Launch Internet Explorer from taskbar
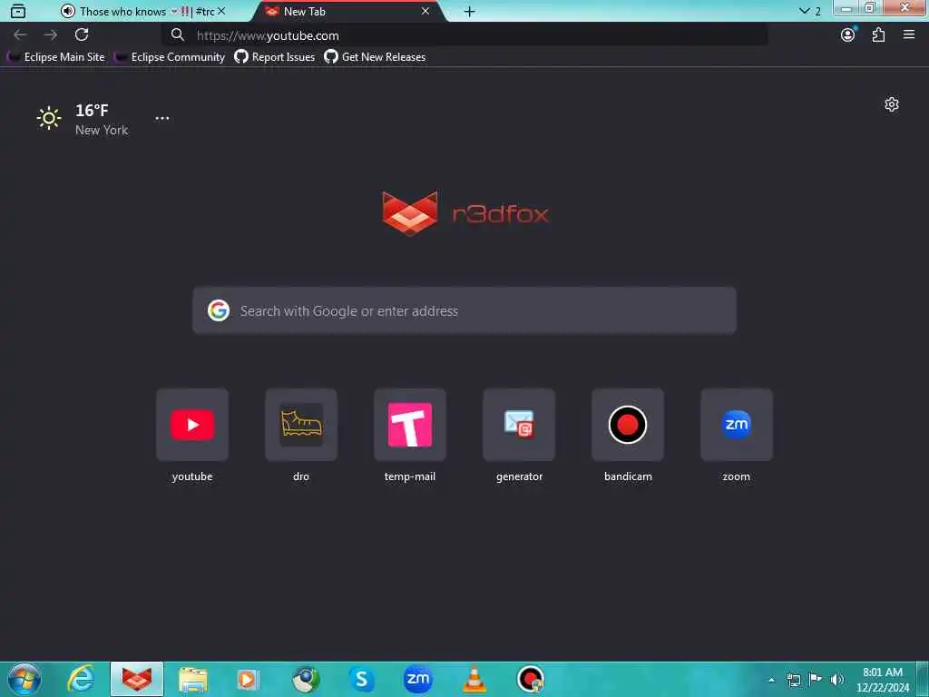The image size is (929, 697). tap(81, 679)
